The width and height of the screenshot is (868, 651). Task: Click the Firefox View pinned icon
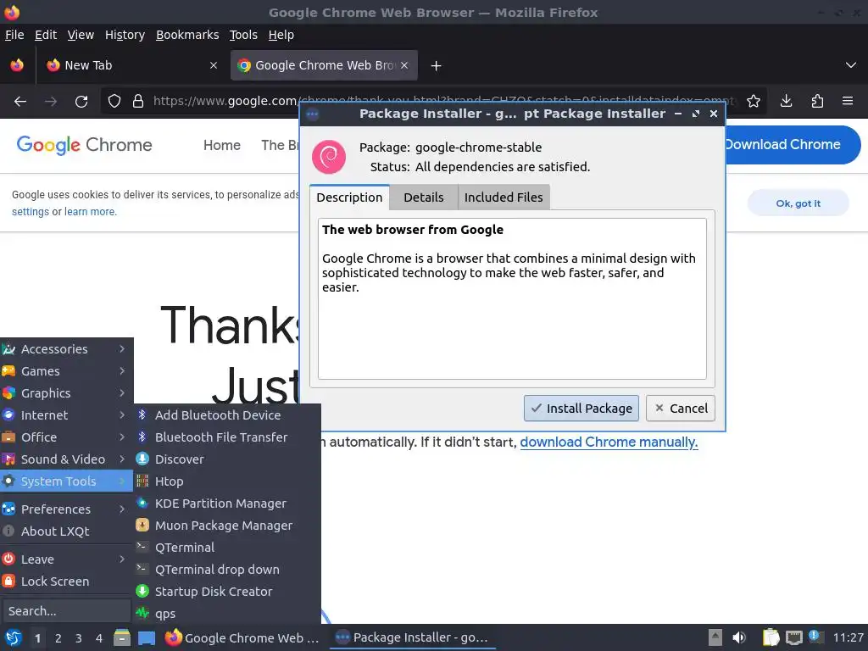click(x=17, y=65)
